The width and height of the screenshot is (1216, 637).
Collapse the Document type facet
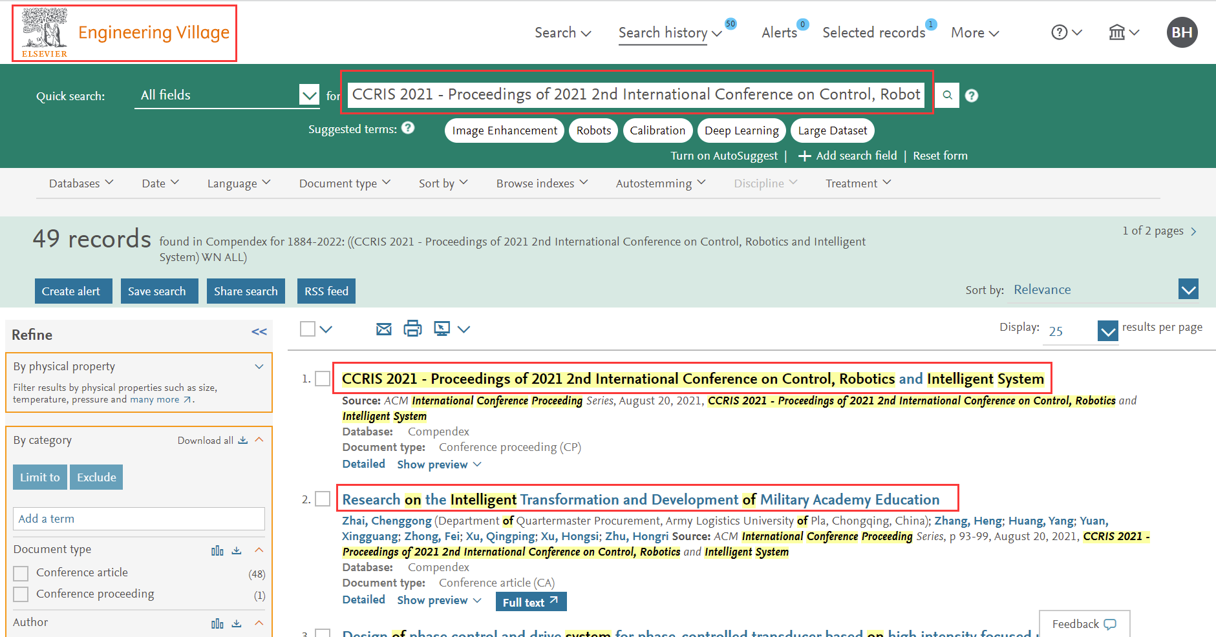coord(259,550)
